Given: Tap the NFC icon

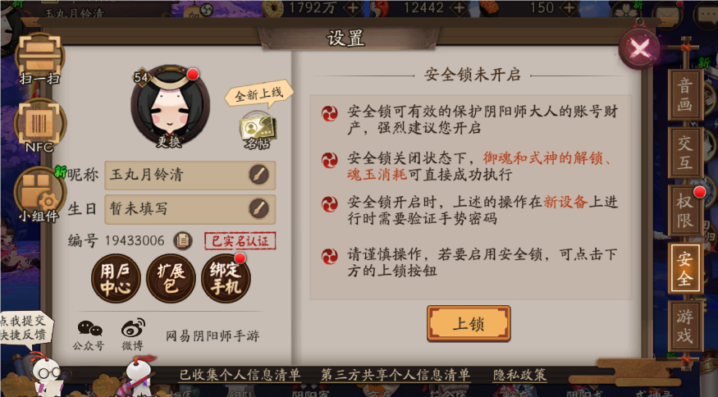Looking at the screenshot, I should coord(39,125).
